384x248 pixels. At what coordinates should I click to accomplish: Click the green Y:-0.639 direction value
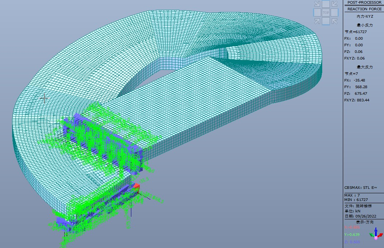pos(352,234)
